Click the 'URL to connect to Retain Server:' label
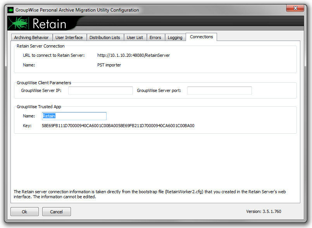This screenshot has width=312, height=228. point(54,55)
